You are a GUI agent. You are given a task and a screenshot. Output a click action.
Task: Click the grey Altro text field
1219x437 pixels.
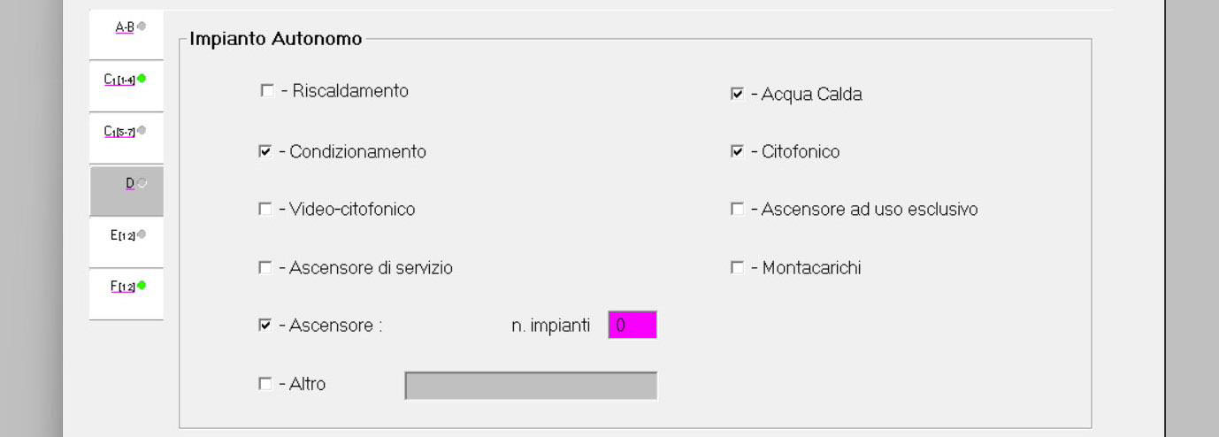[531, 386]
